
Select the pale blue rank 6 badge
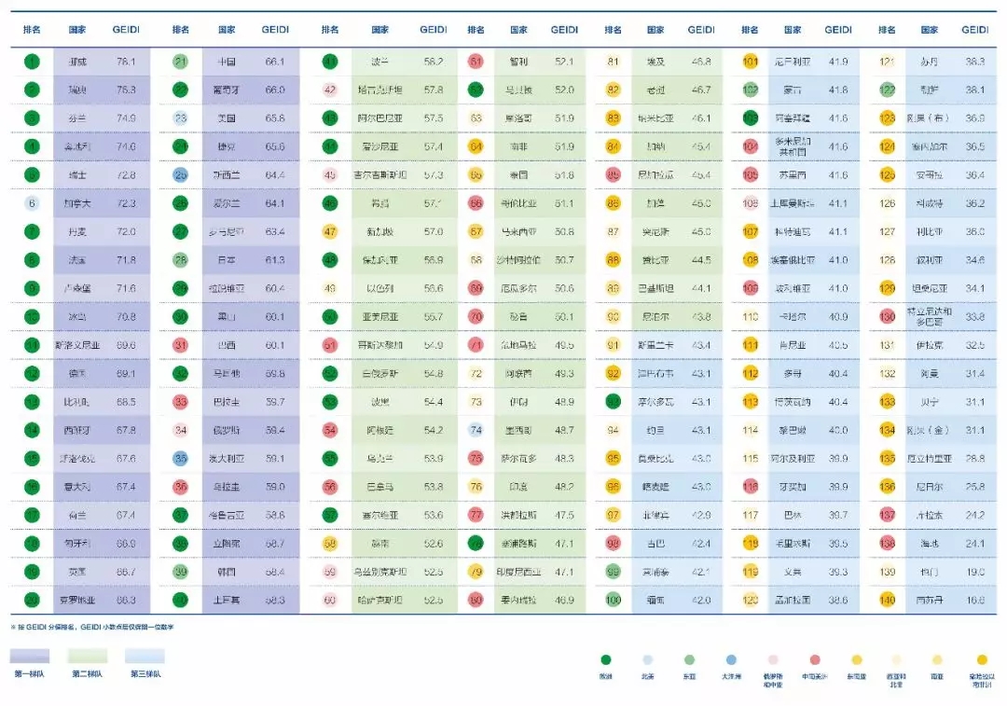pos(33,203)
